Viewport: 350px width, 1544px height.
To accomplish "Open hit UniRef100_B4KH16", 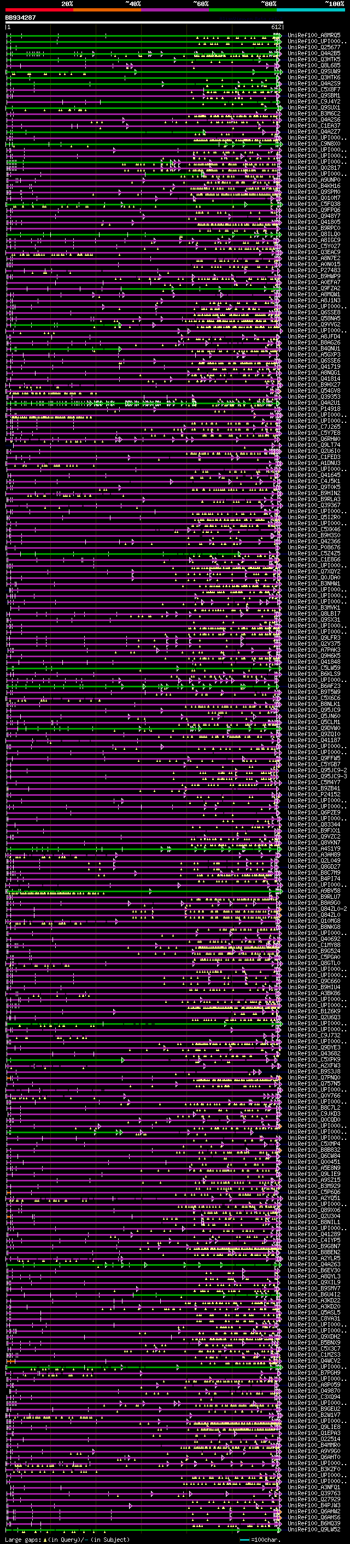I will [314, 186].
